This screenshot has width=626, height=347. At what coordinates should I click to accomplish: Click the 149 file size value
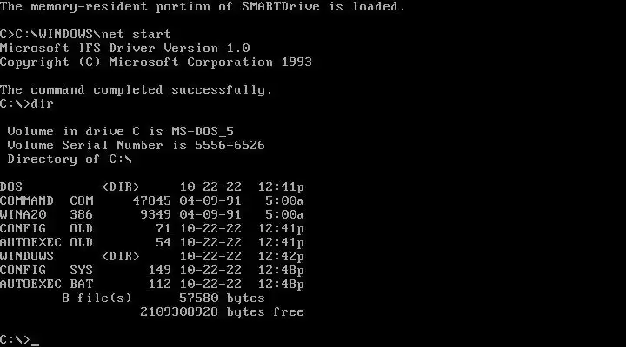pyautogui.click(x=160, y=271)
